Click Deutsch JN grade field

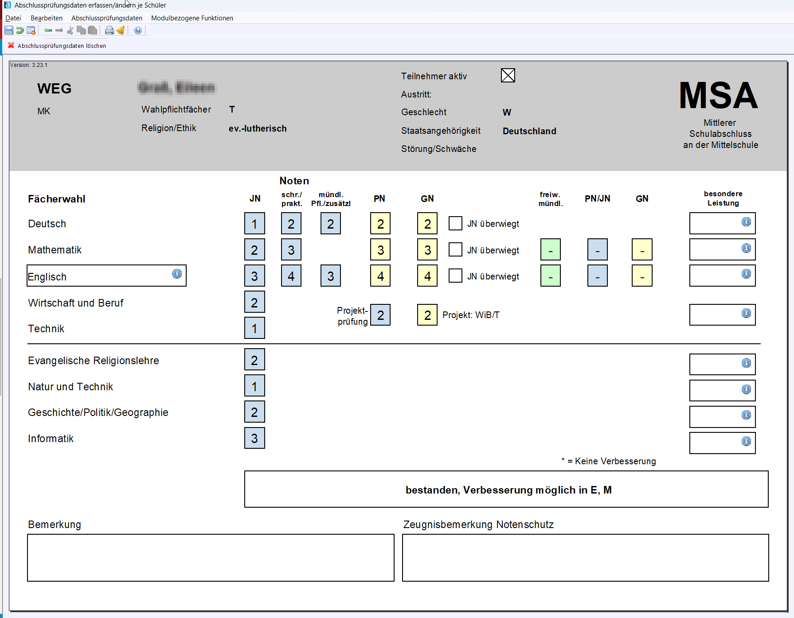pyautogui.click(x=254, y=223)
